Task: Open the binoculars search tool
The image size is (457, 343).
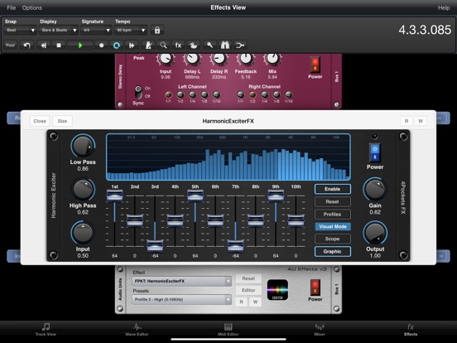Action: (224, 46)
